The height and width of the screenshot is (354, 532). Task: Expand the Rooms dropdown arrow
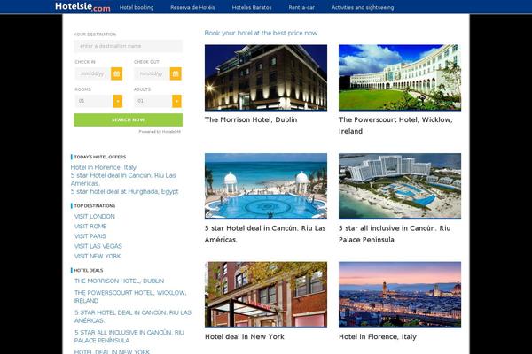pyautogui.click(x=118, y=101)
